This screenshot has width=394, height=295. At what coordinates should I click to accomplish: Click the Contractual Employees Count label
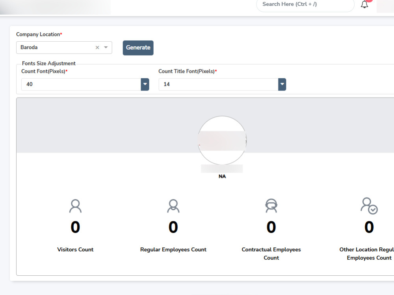coord(271,254)
